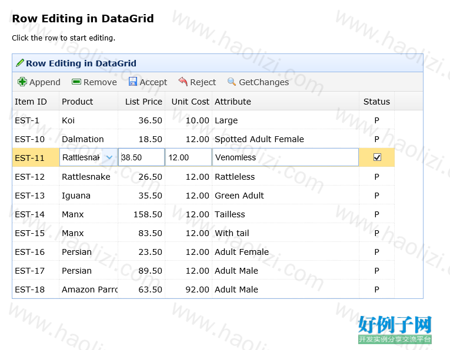Click the Append button label
This screenshot has width=450, height=350.
pos(45,82)
